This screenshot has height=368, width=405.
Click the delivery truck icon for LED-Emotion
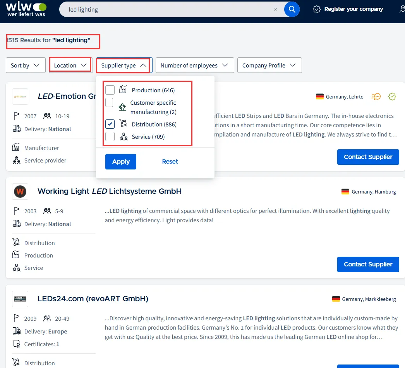17,128
